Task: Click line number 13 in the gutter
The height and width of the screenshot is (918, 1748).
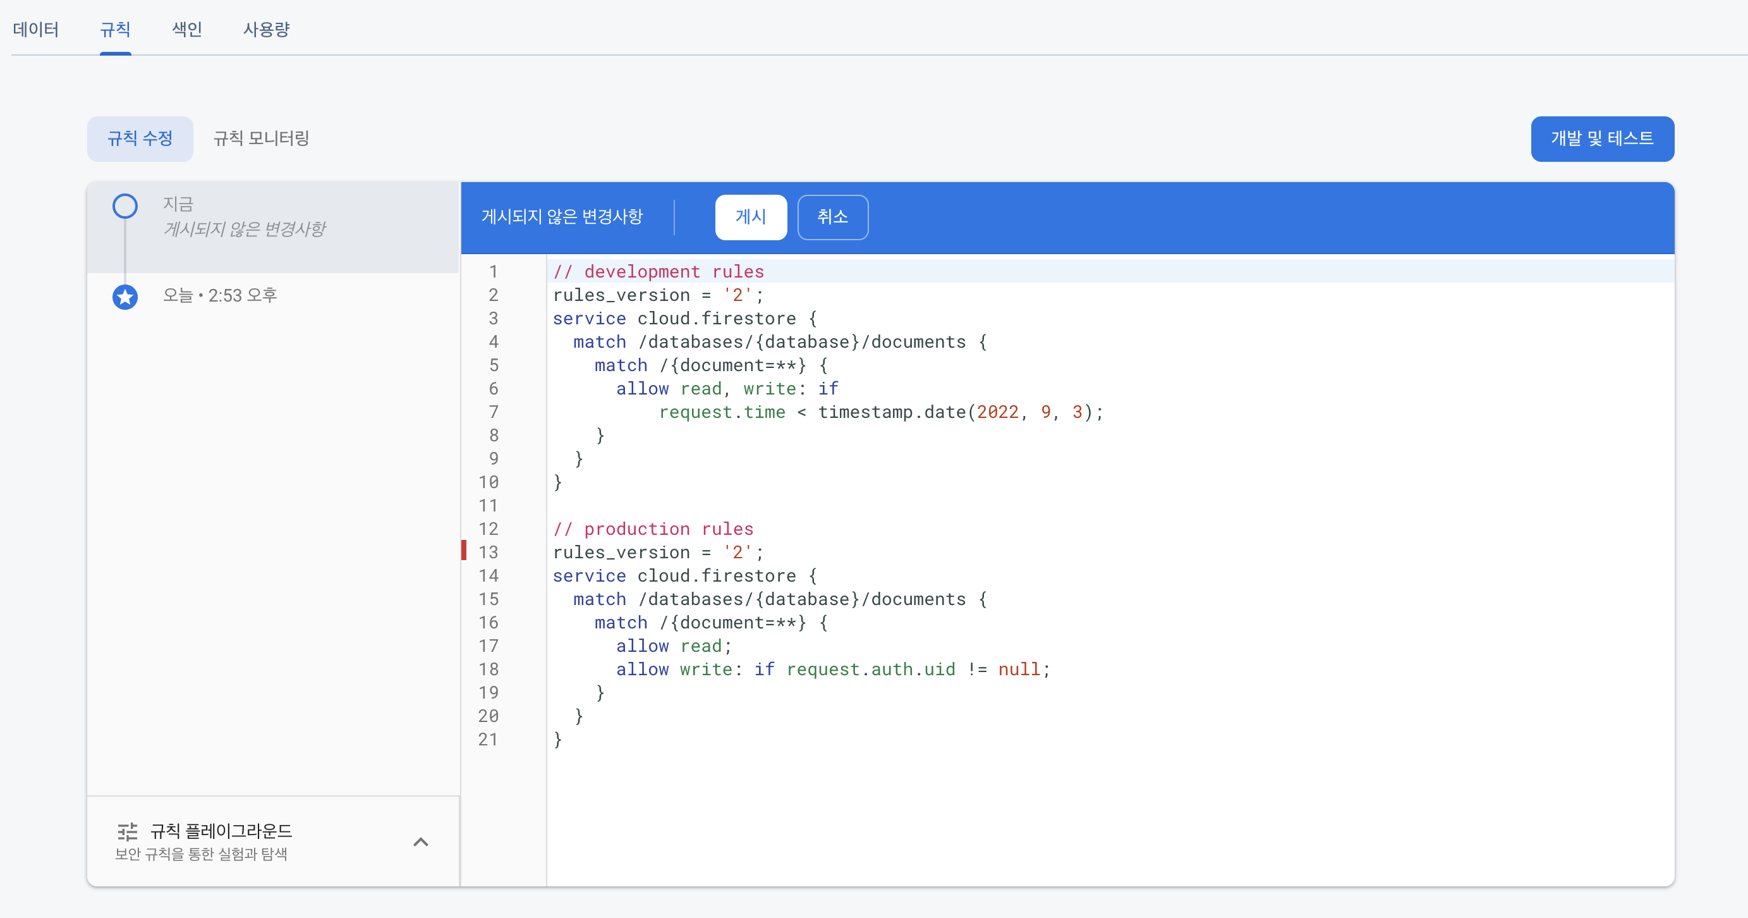Action: pyautogui.click(x=488, y=552)
